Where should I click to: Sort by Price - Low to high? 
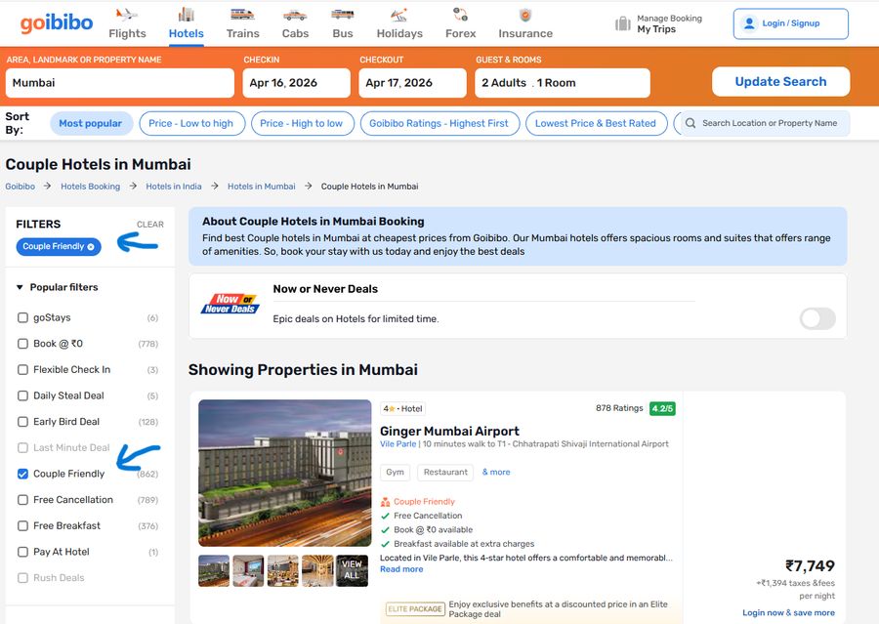pyautogui.click(x=191, y=123)
